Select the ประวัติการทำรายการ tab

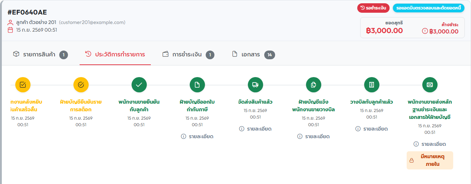coord(115,55)
